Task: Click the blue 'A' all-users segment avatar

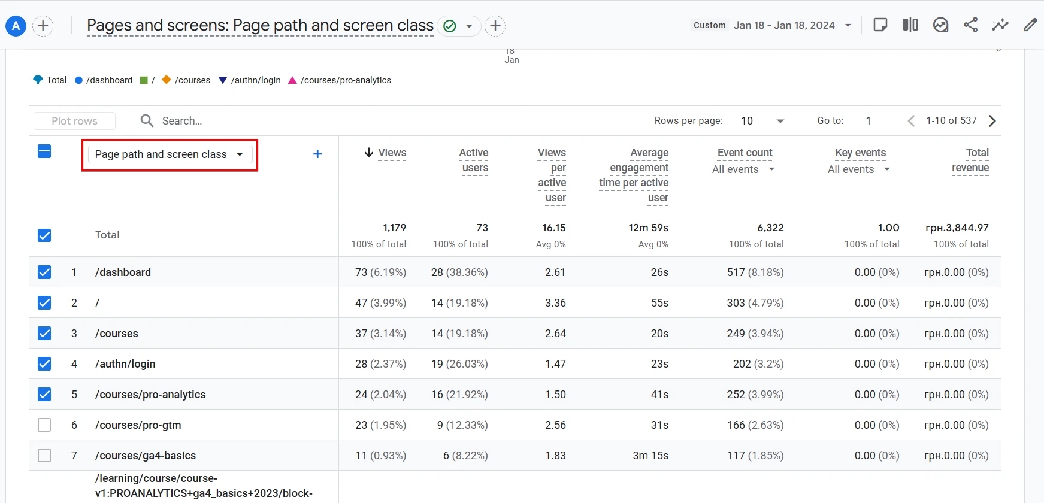Action: pos(16,26)
